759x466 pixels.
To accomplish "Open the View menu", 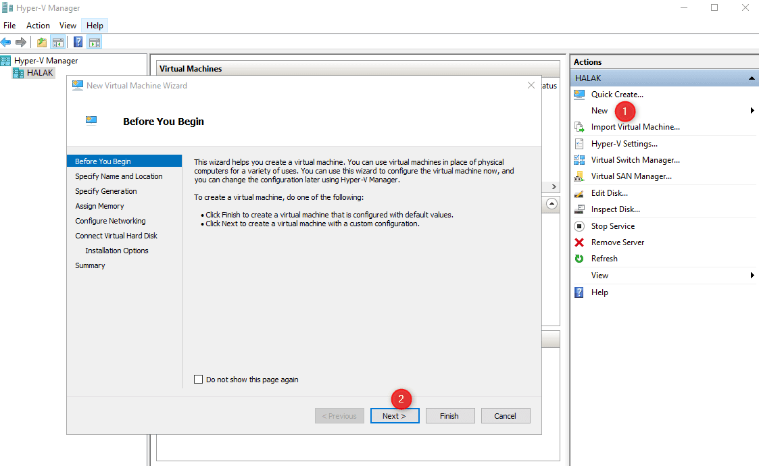I will pyautogui.click(x=68, y=26).
